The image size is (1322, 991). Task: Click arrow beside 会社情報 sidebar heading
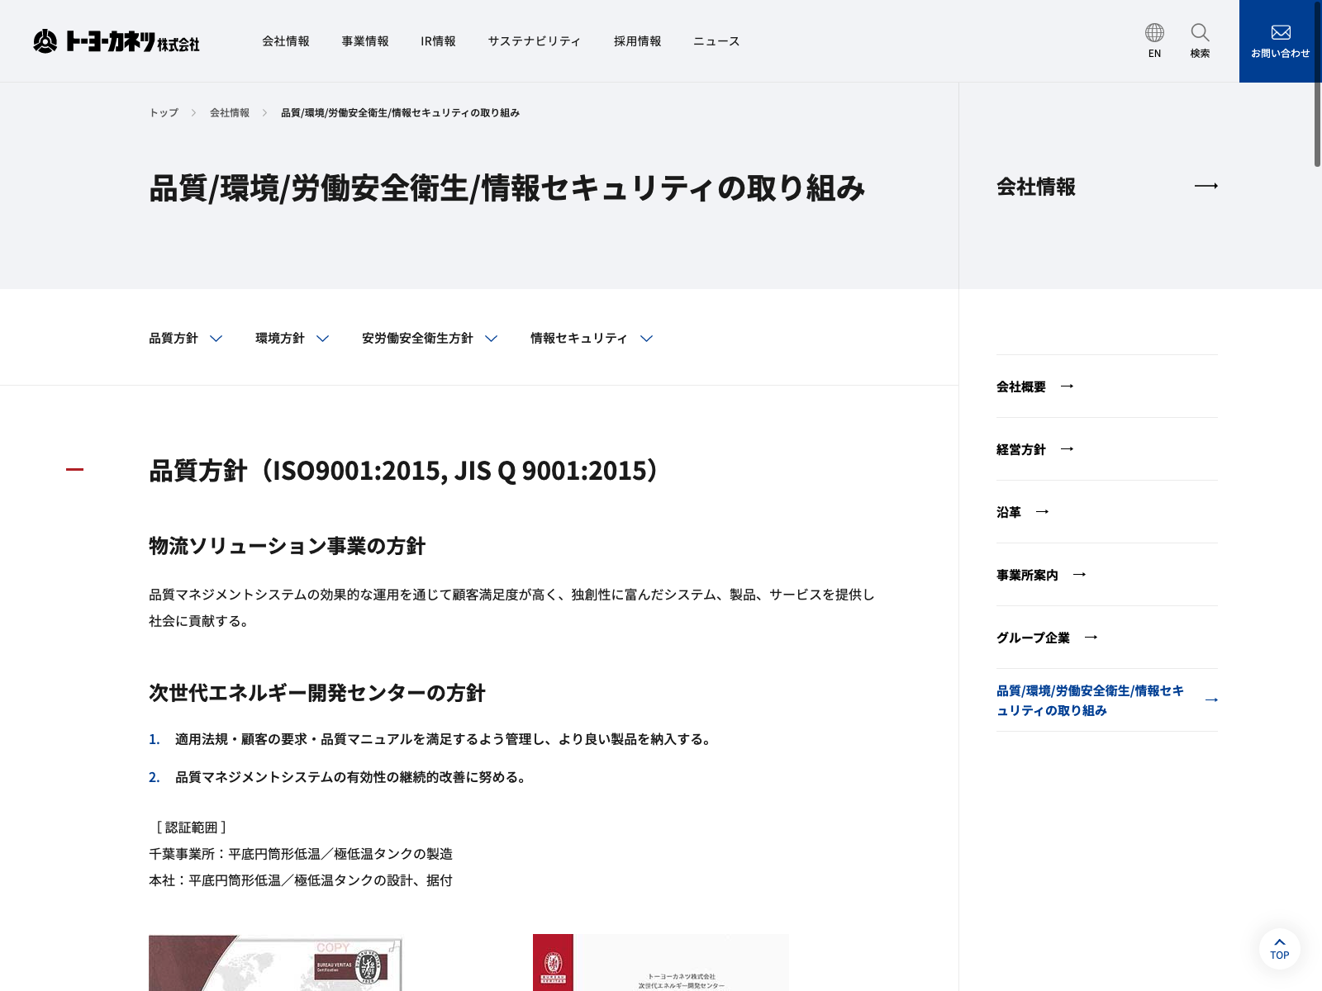pos(1206,187)
